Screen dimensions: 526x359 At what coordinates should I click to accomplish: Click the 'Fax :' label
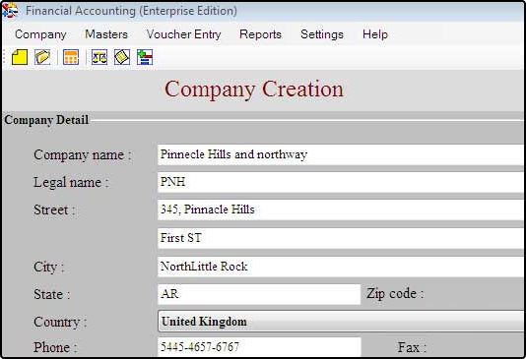click(x=413, y=347)
